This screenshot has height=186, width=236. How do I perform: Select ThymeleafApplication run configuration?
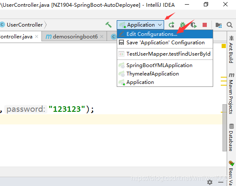tap(165, 74)
